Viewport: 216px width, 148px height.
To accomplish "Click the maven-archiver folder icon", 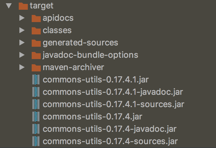I will 36,68.
